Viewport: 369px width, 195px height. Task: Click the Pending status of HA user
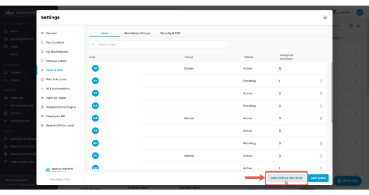249,106
